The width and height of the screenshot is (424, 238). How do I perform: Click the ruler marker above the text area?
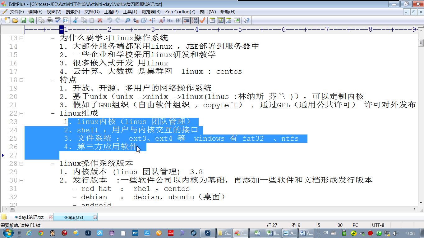click(x=62, y=30)
